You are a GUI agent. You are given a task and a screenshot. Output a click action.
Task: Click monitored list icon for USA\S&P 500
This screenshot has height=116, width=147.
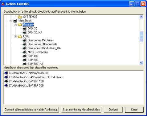pos(6,86)
